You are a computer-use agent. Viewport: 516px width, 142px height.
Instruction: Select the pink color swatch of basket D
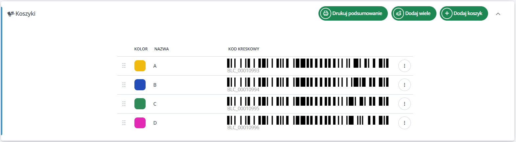tap(140, 123)
